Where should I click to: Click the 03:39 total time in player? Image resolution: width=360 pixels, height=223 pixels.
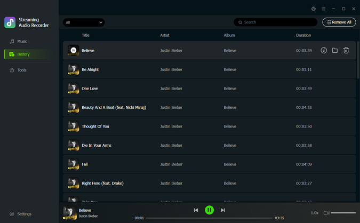(279, 218)
